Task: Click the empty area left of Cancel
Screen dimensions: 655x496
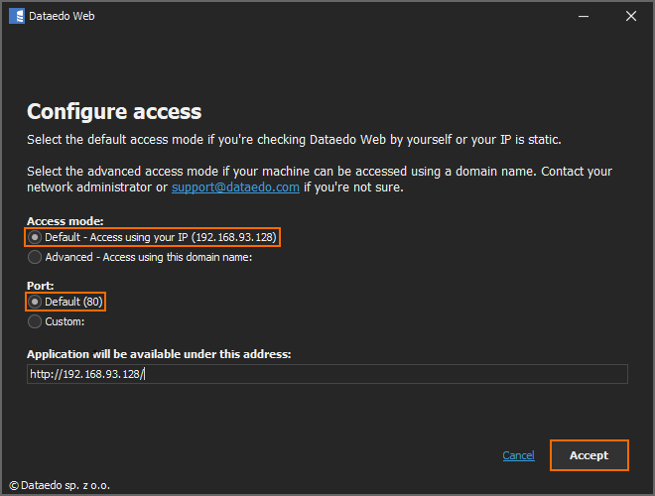Action: 298,455
